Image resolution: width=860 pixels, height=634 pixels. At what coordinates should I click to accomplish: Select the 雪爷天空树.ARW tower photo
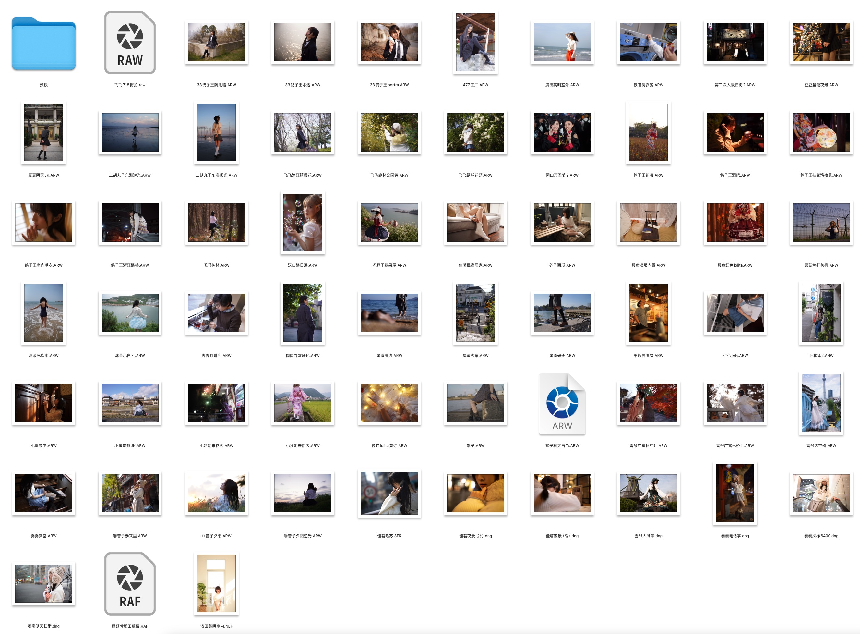coord(821,403)
